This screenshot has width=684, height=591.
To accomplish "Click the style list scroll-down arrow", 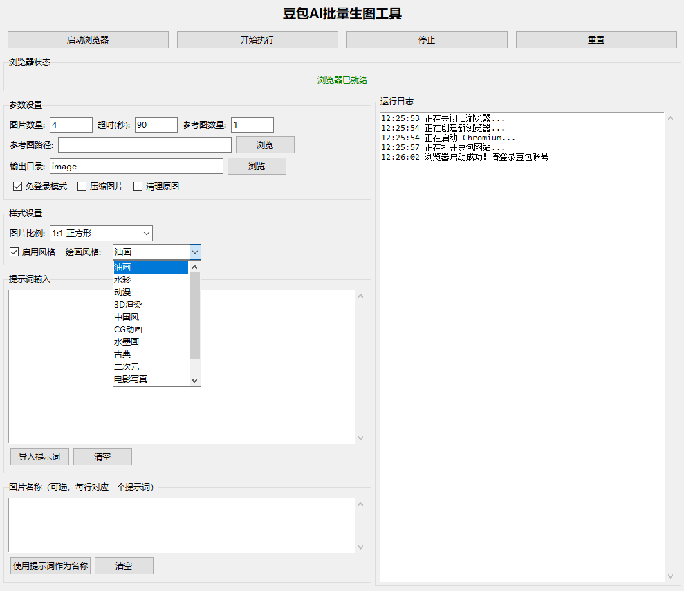I will pyautogui.click(x=195, y=380).
